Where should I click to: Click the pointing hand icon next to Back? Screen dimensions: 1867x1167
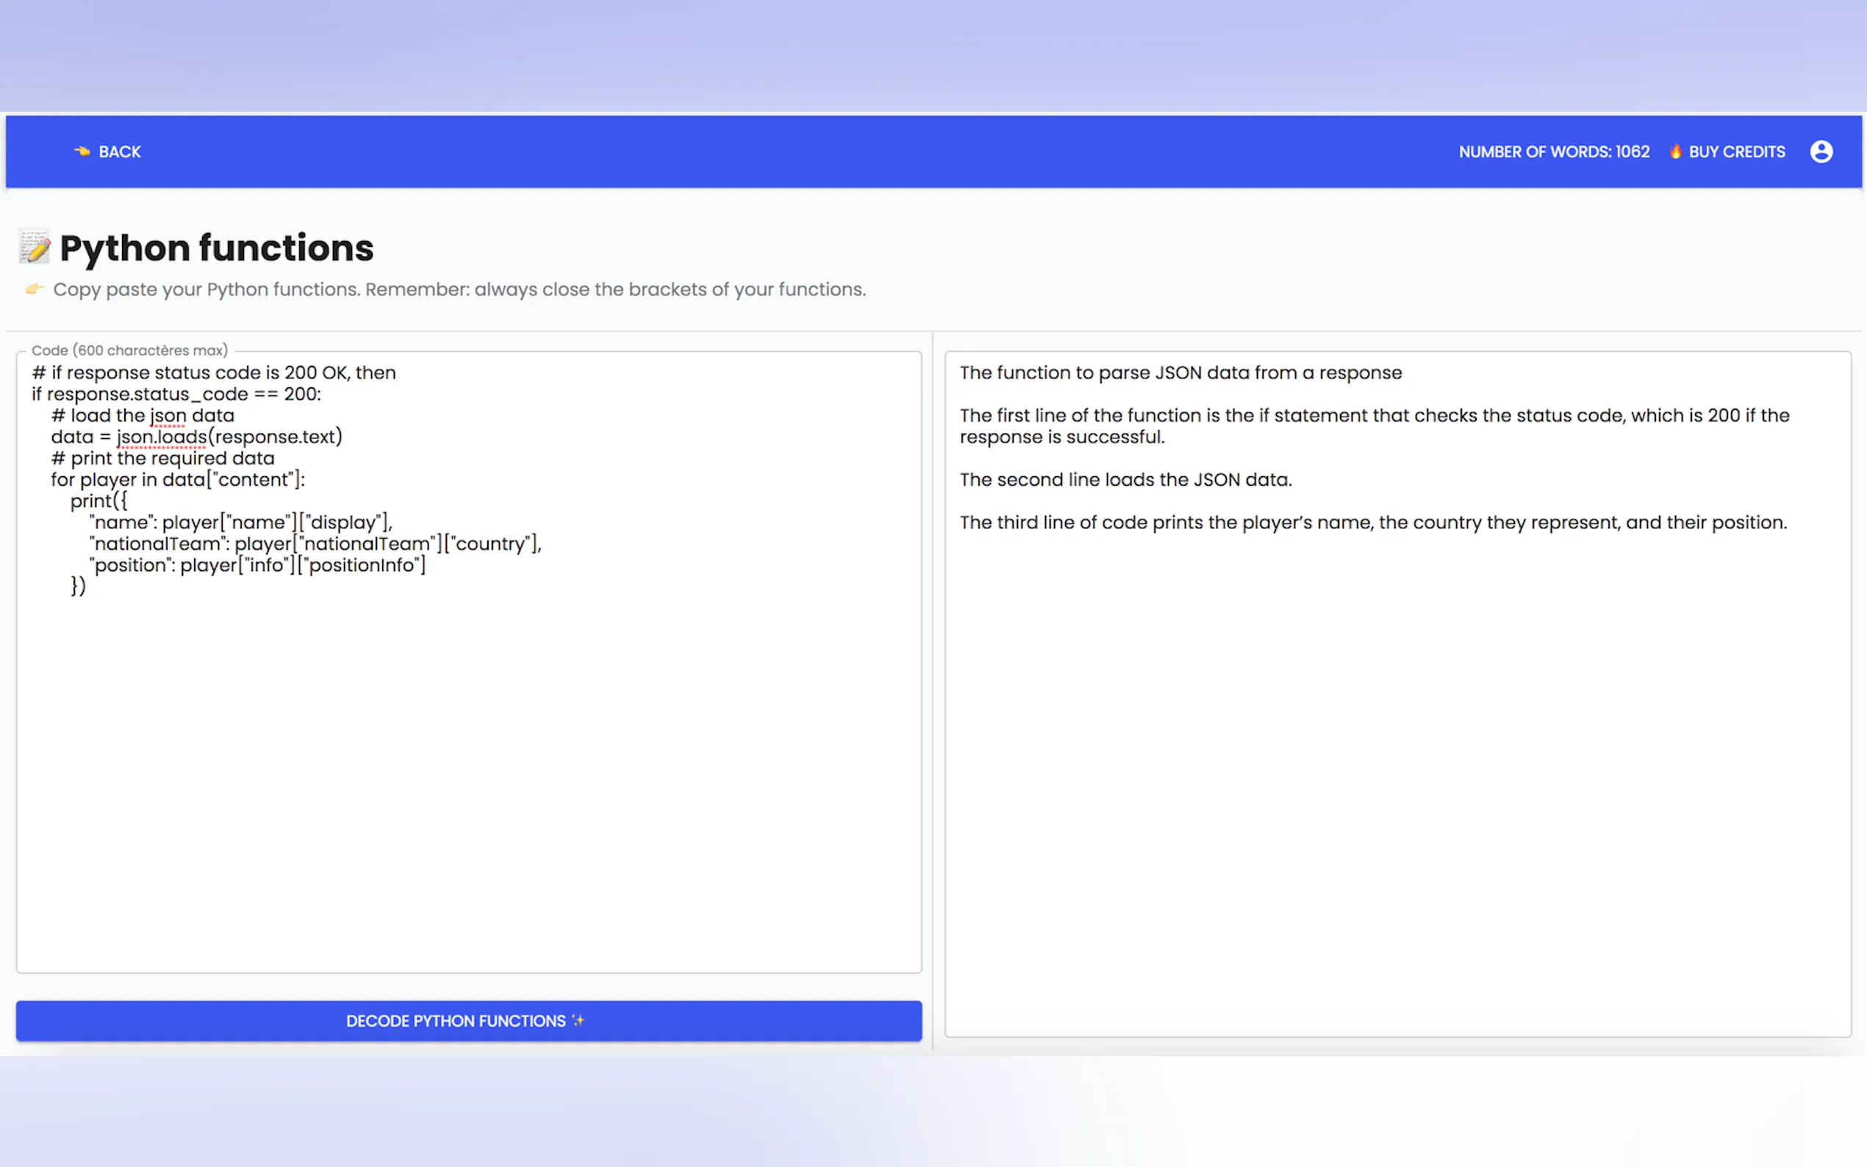(82, 151)
